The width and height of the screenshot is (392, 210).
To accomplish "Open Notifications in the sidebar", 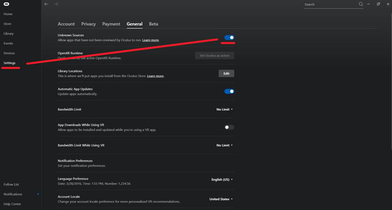I will point(13,194).
